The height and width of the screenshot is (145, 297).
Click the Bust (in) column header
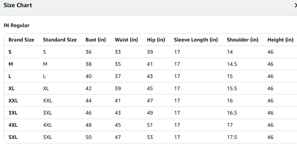96,40
